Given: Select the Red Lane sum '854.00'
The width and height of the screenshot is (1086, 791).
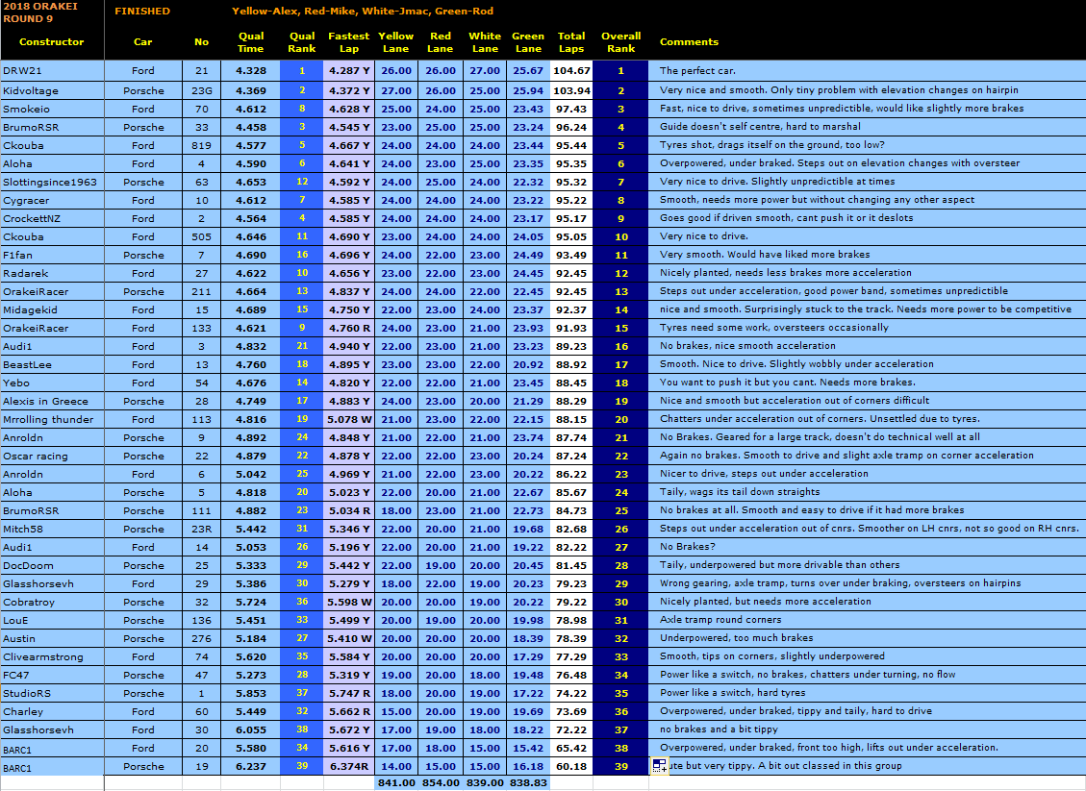Looking at the screenshot, I should (x=441, y=782).
